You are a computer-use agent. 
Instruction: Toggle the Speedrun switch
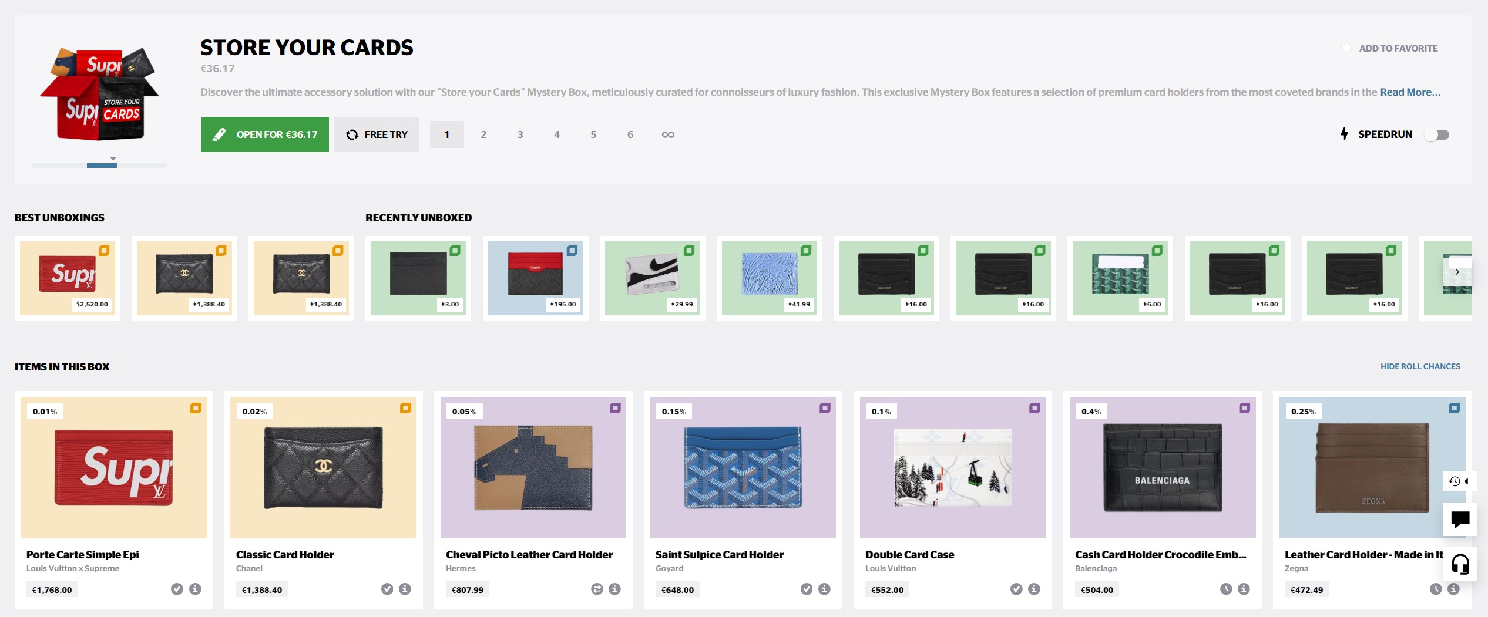(x=1437, y=134)
